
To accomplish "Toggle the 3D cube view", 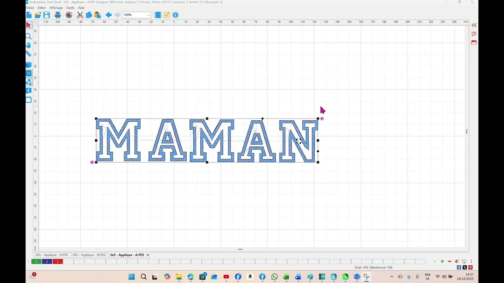I will pos(28,64).
